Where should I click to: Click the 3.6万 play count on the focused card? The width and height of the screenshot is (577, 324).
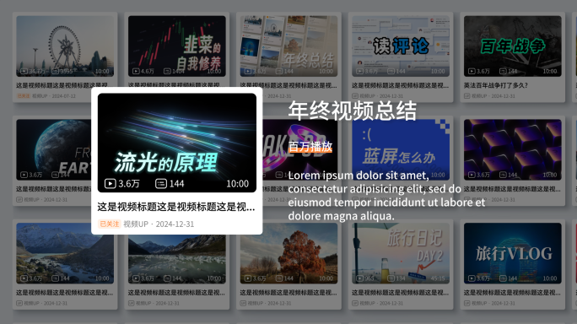pos(129,183)
